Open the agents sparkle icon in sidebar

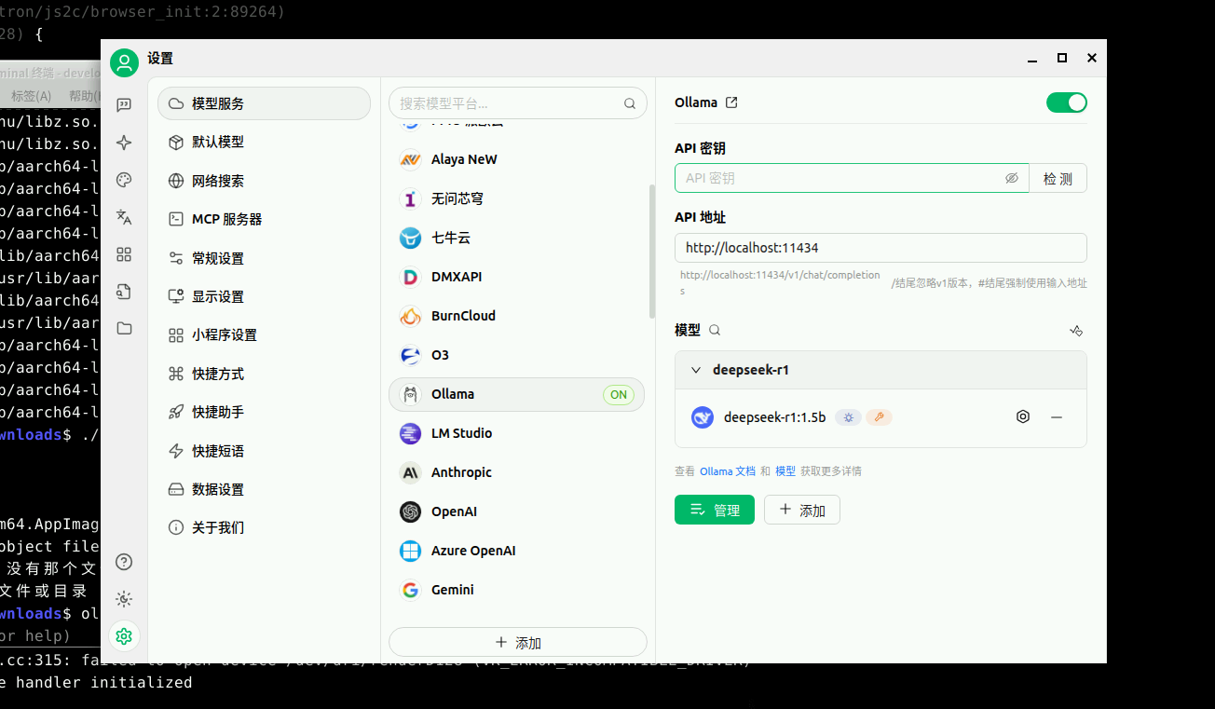pyautogui.click(x=124, y=143)
